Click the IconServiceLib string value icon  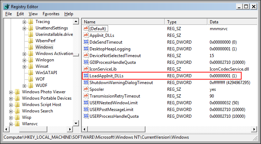(x=86, y=69)
